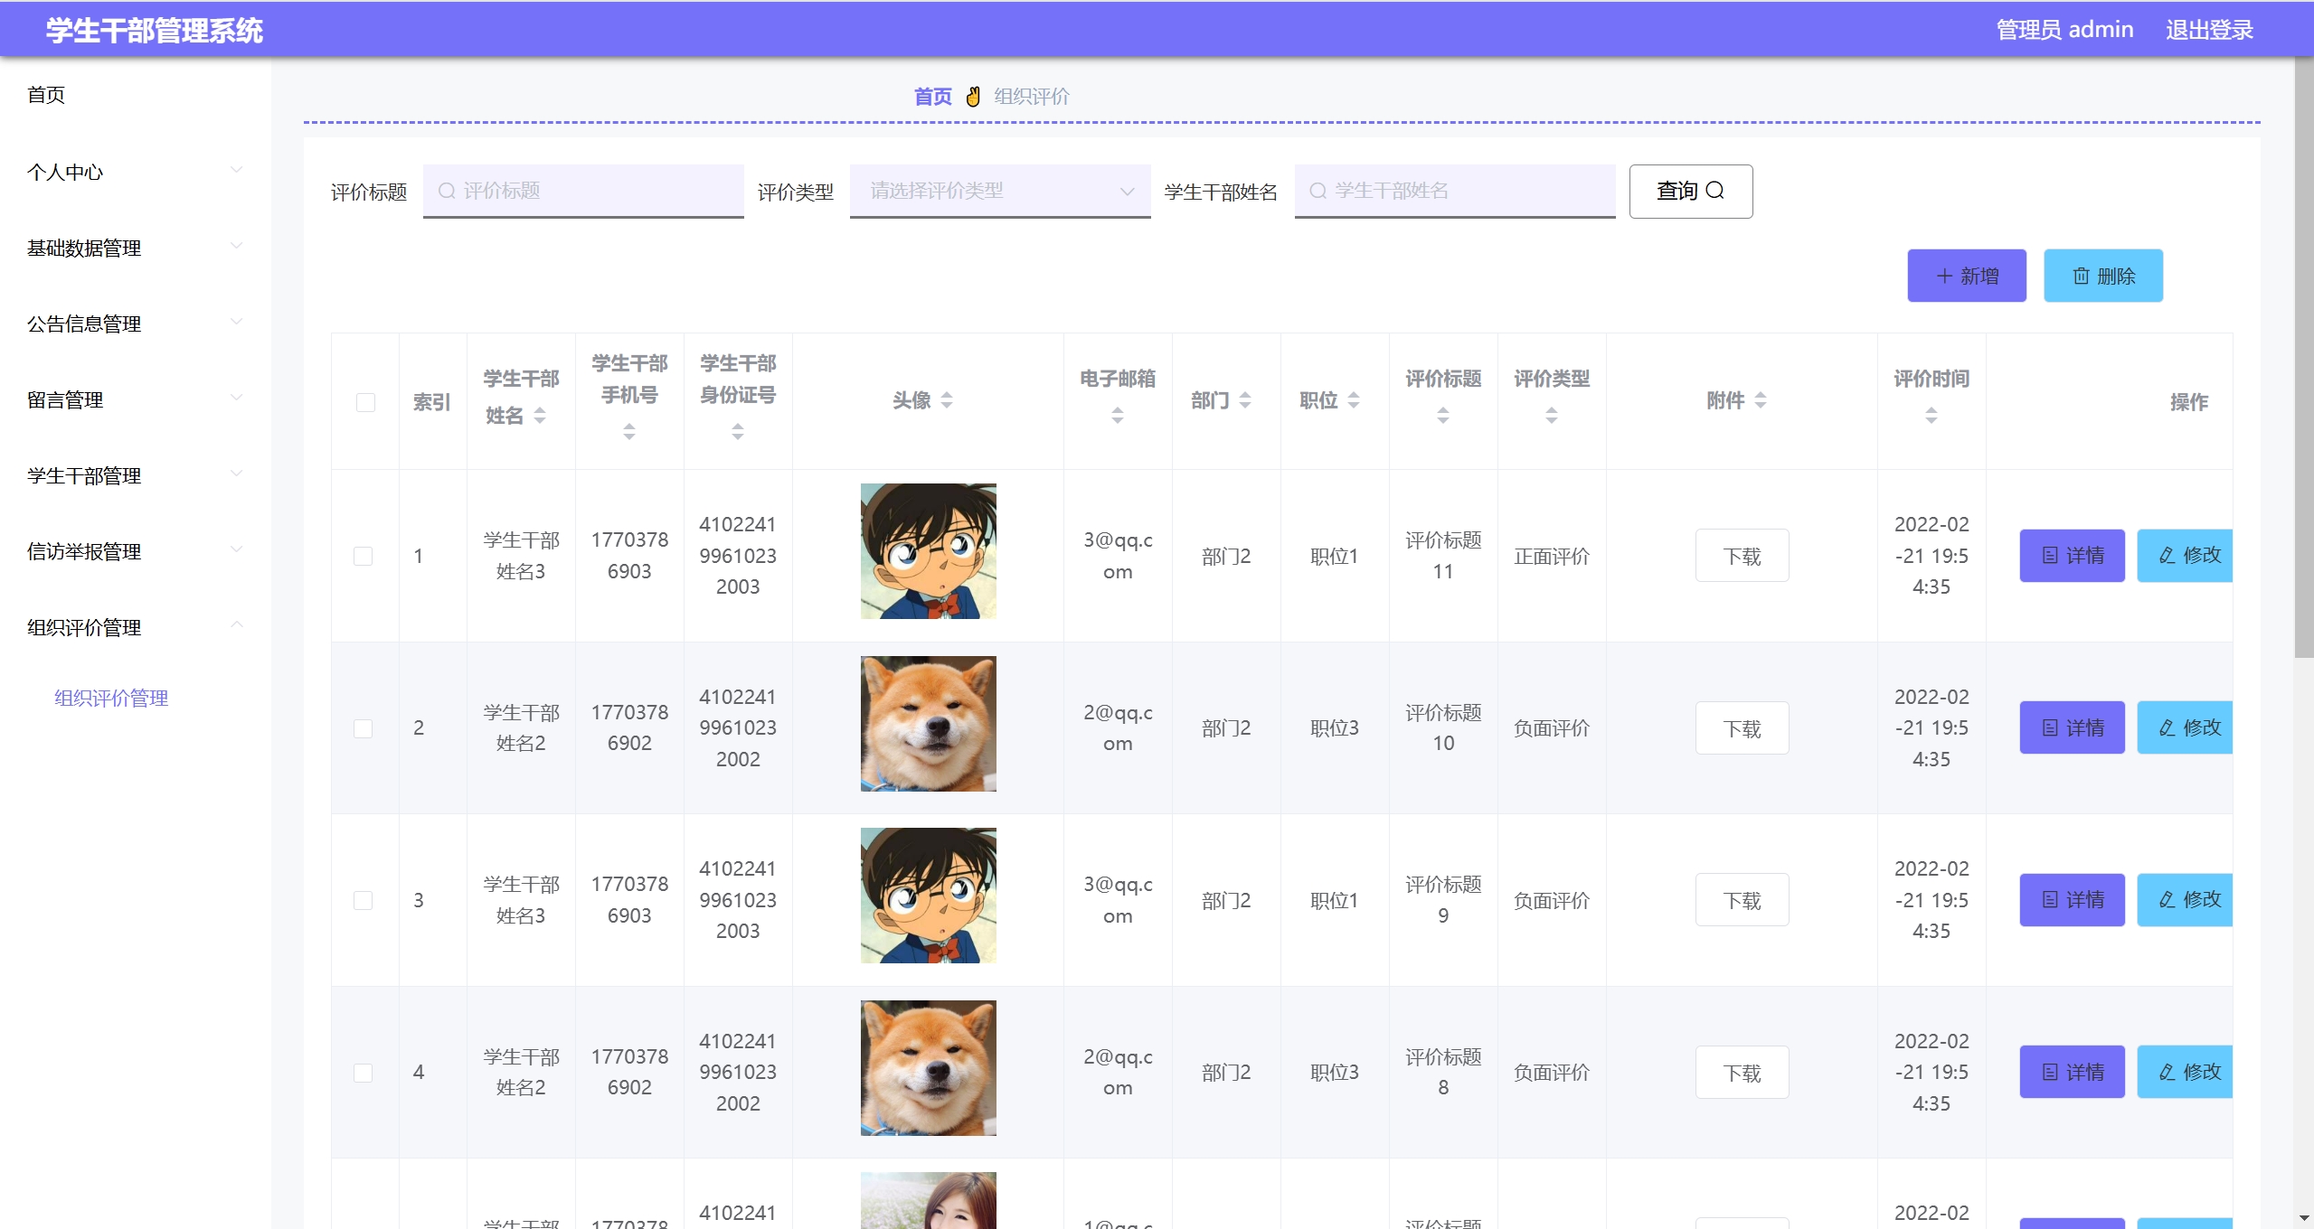
Task: Click 首页 breadcrumb link
Action: point(932,97)
